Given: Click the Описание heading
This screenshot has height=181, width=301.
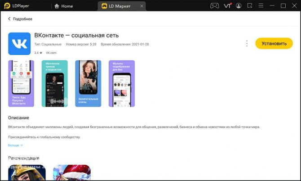Looking at the screenshot, I should (x=18, y=118).
